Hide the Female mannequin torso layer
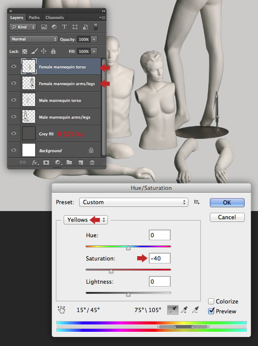258x346 pixels. click(14, 66)
